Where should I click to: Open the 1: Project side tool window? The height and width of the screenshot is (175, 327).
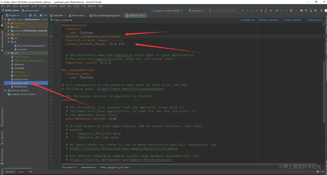pyautogui.click(x=2, y=21)
